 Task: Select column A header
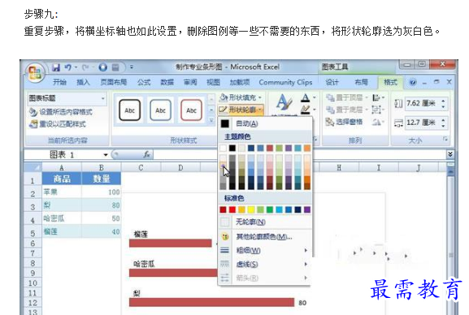point(62,167)
